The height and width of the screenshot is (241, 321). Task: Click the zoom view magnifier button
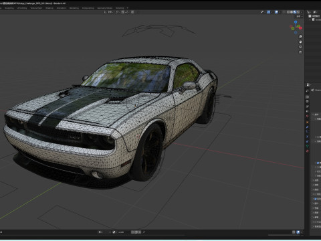pos(300,36)
